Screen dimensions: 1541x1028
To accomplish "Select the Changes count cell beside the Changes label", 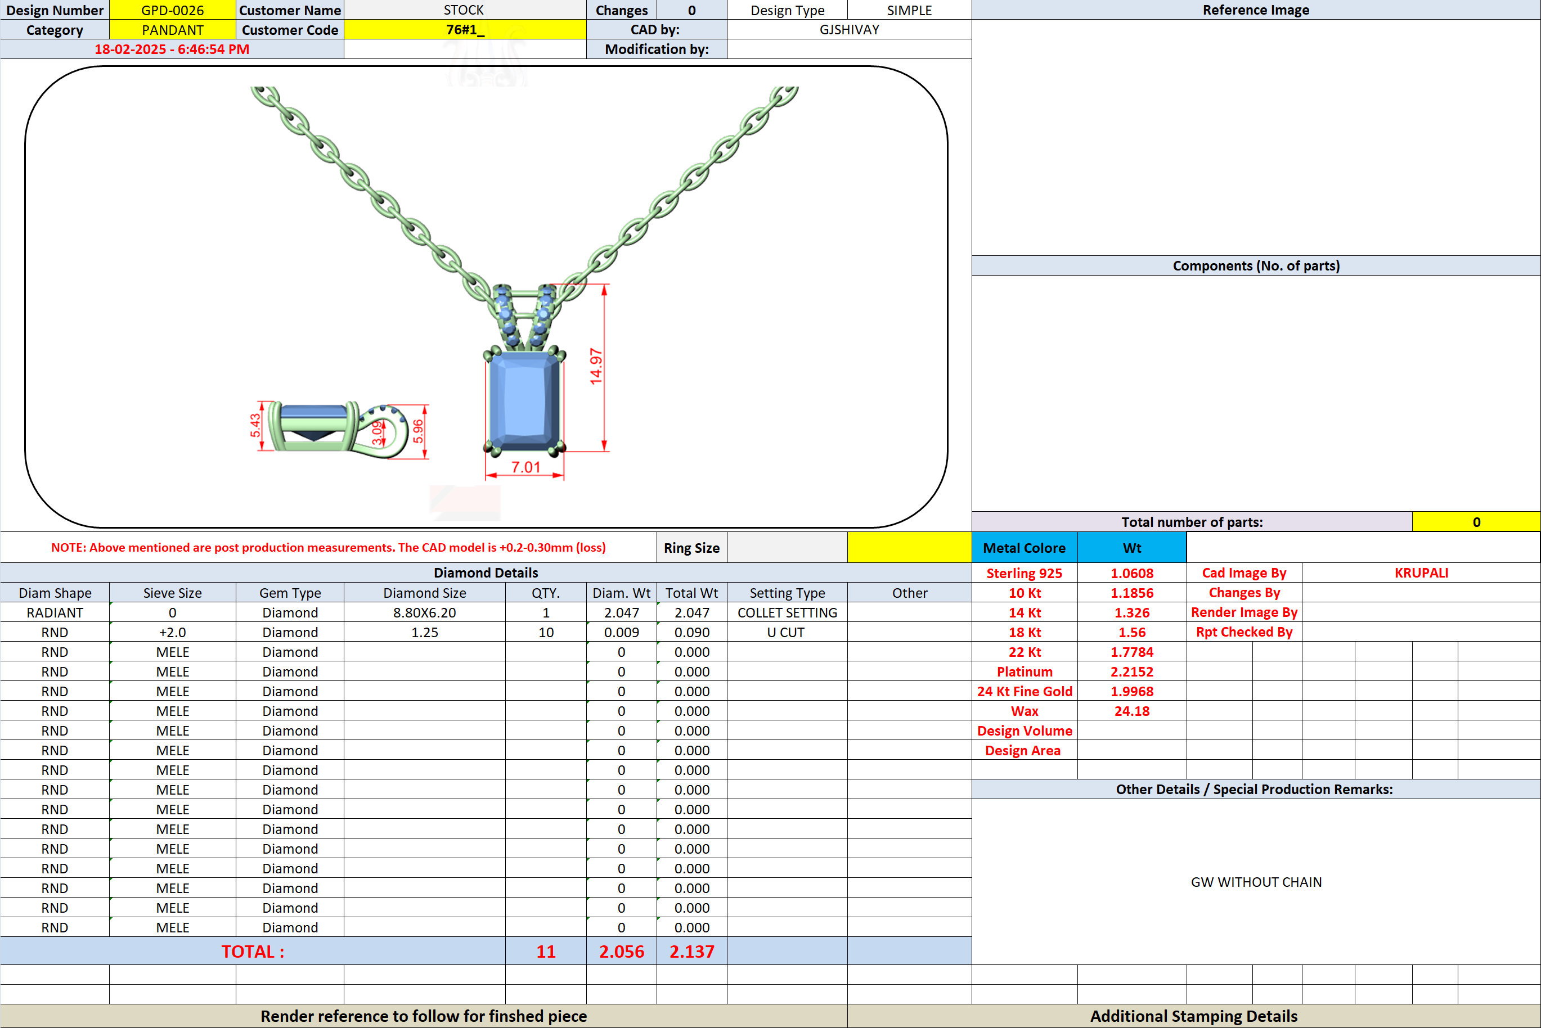I will [x=692, y=10].
